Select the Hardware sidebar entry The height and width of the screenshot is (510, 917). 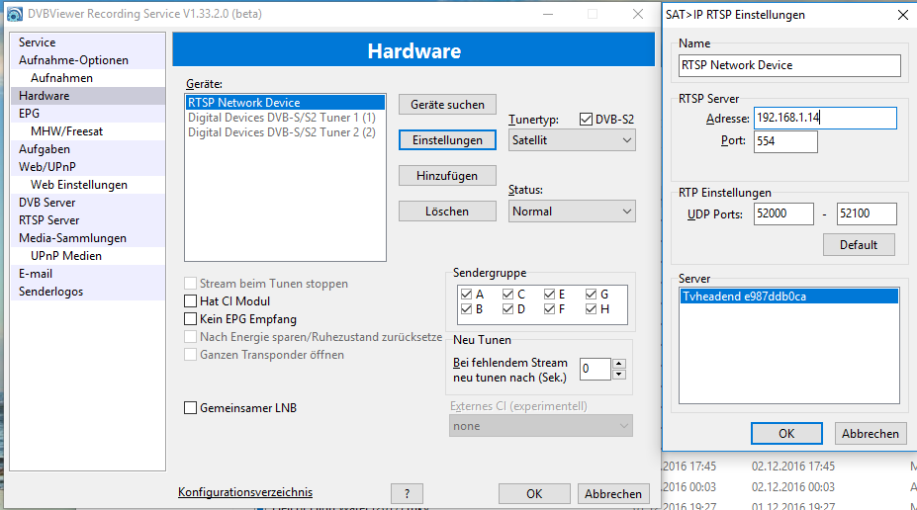88,96
